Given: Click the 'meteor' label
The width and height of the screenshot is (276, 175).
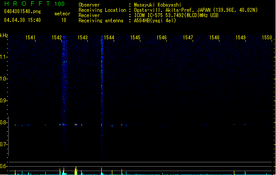Looking at the screenshot, I should (x=62, y=14).
